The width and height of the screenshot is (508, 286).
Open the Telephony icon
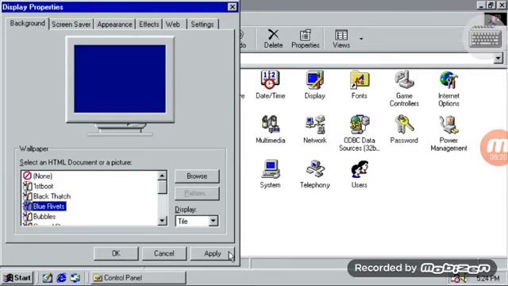coord(314,173)
